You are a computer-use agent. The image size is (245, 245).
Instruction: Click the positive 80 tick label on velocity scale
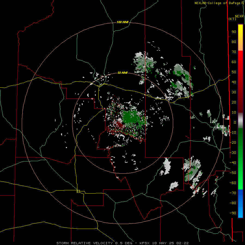click(234, 42)
